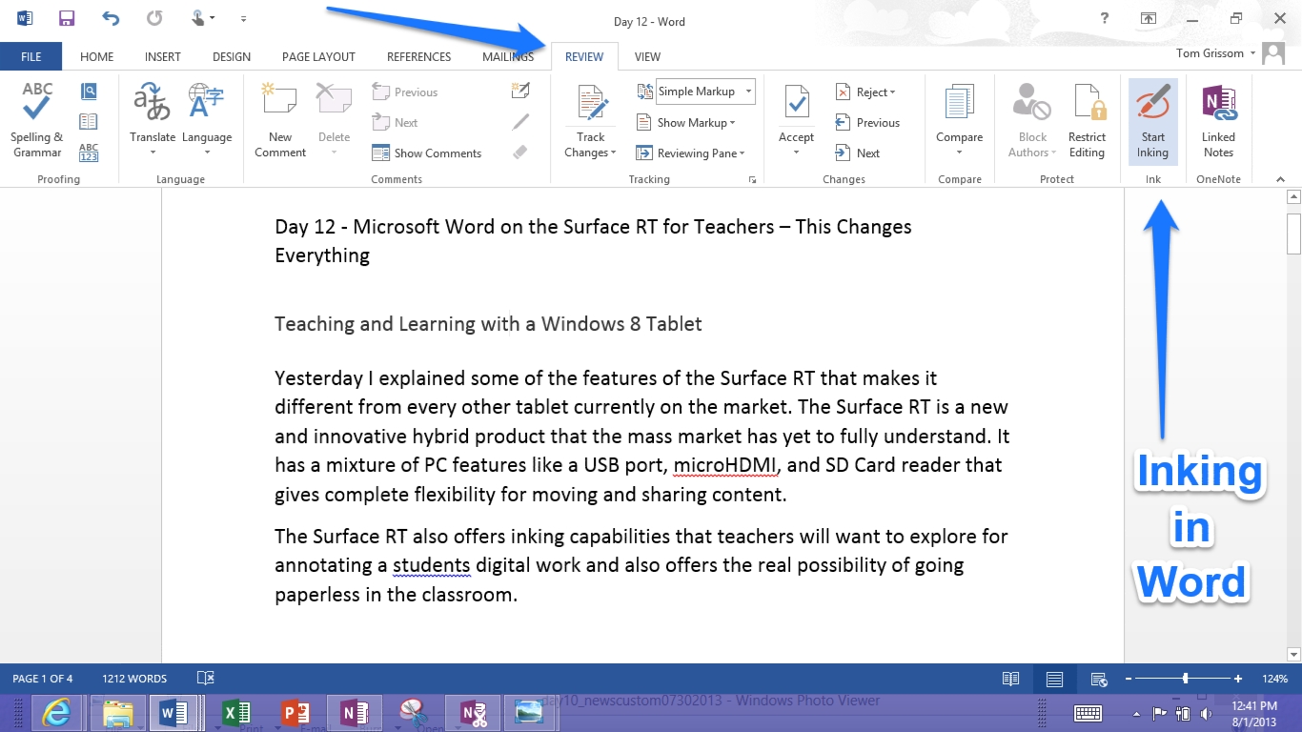
Task: Switch to the INSERT tab
Action: pos(163,56)
